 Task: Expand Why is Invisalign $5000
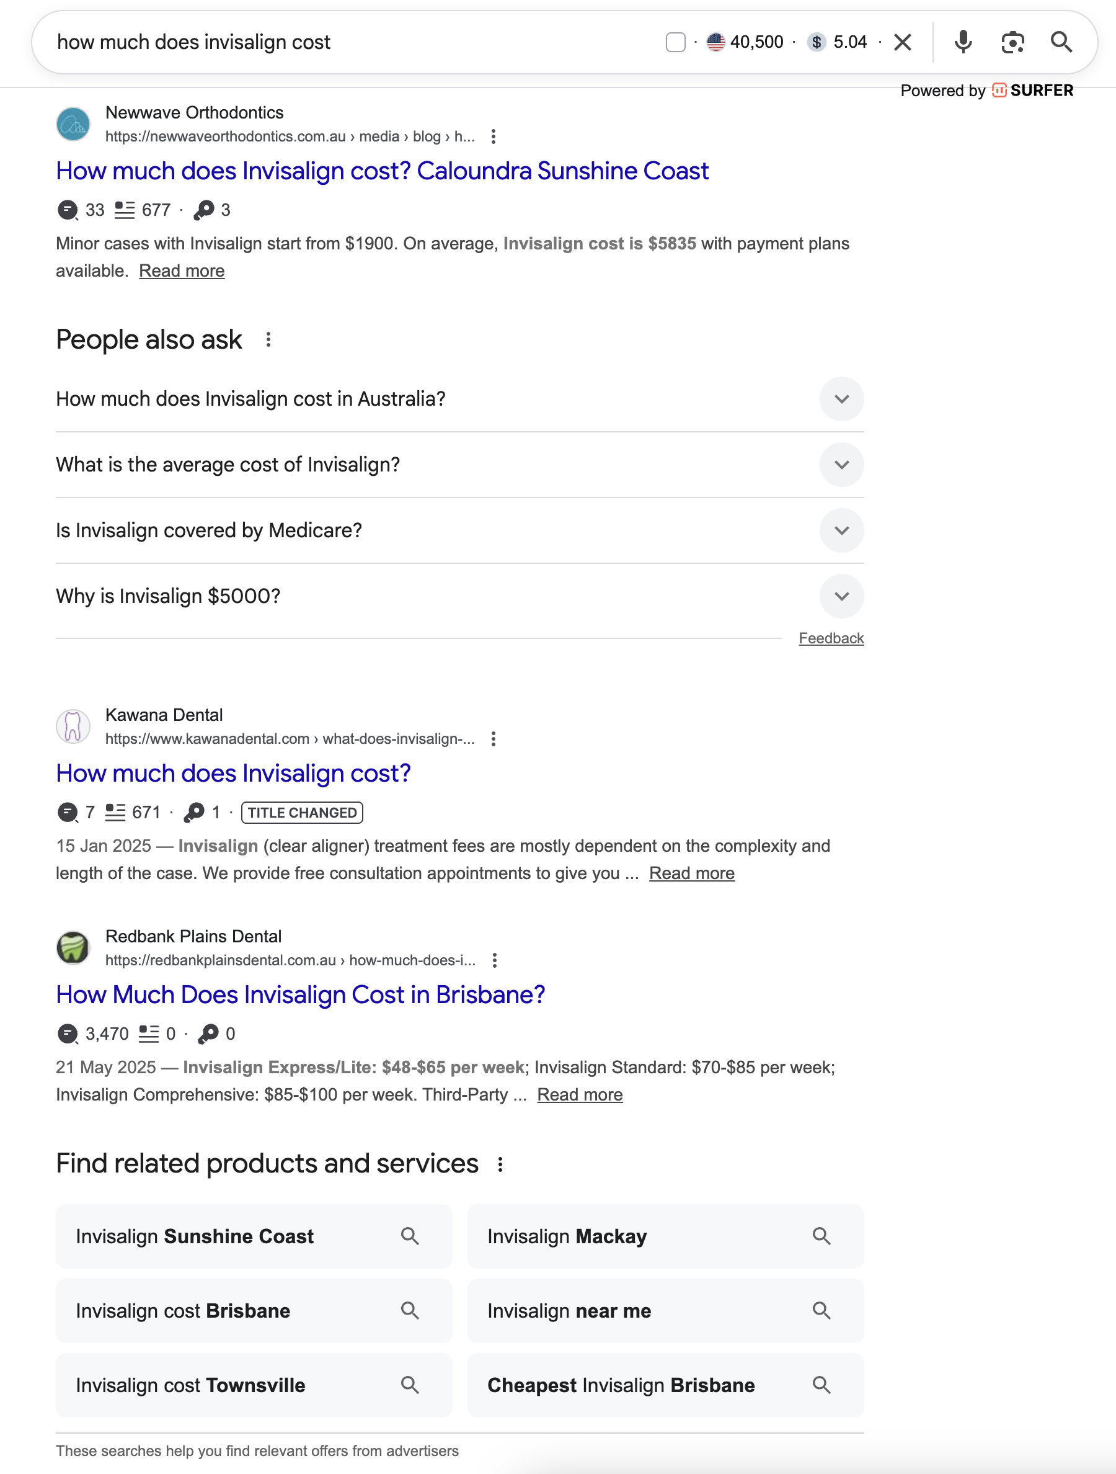tap(841, 596)
